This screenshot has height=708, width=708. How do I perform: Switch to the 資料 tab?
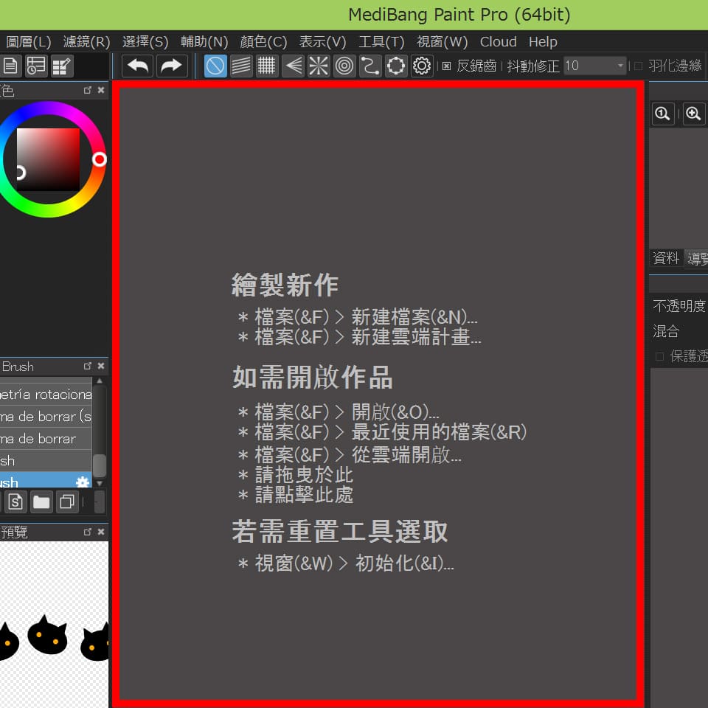[665, 258]
